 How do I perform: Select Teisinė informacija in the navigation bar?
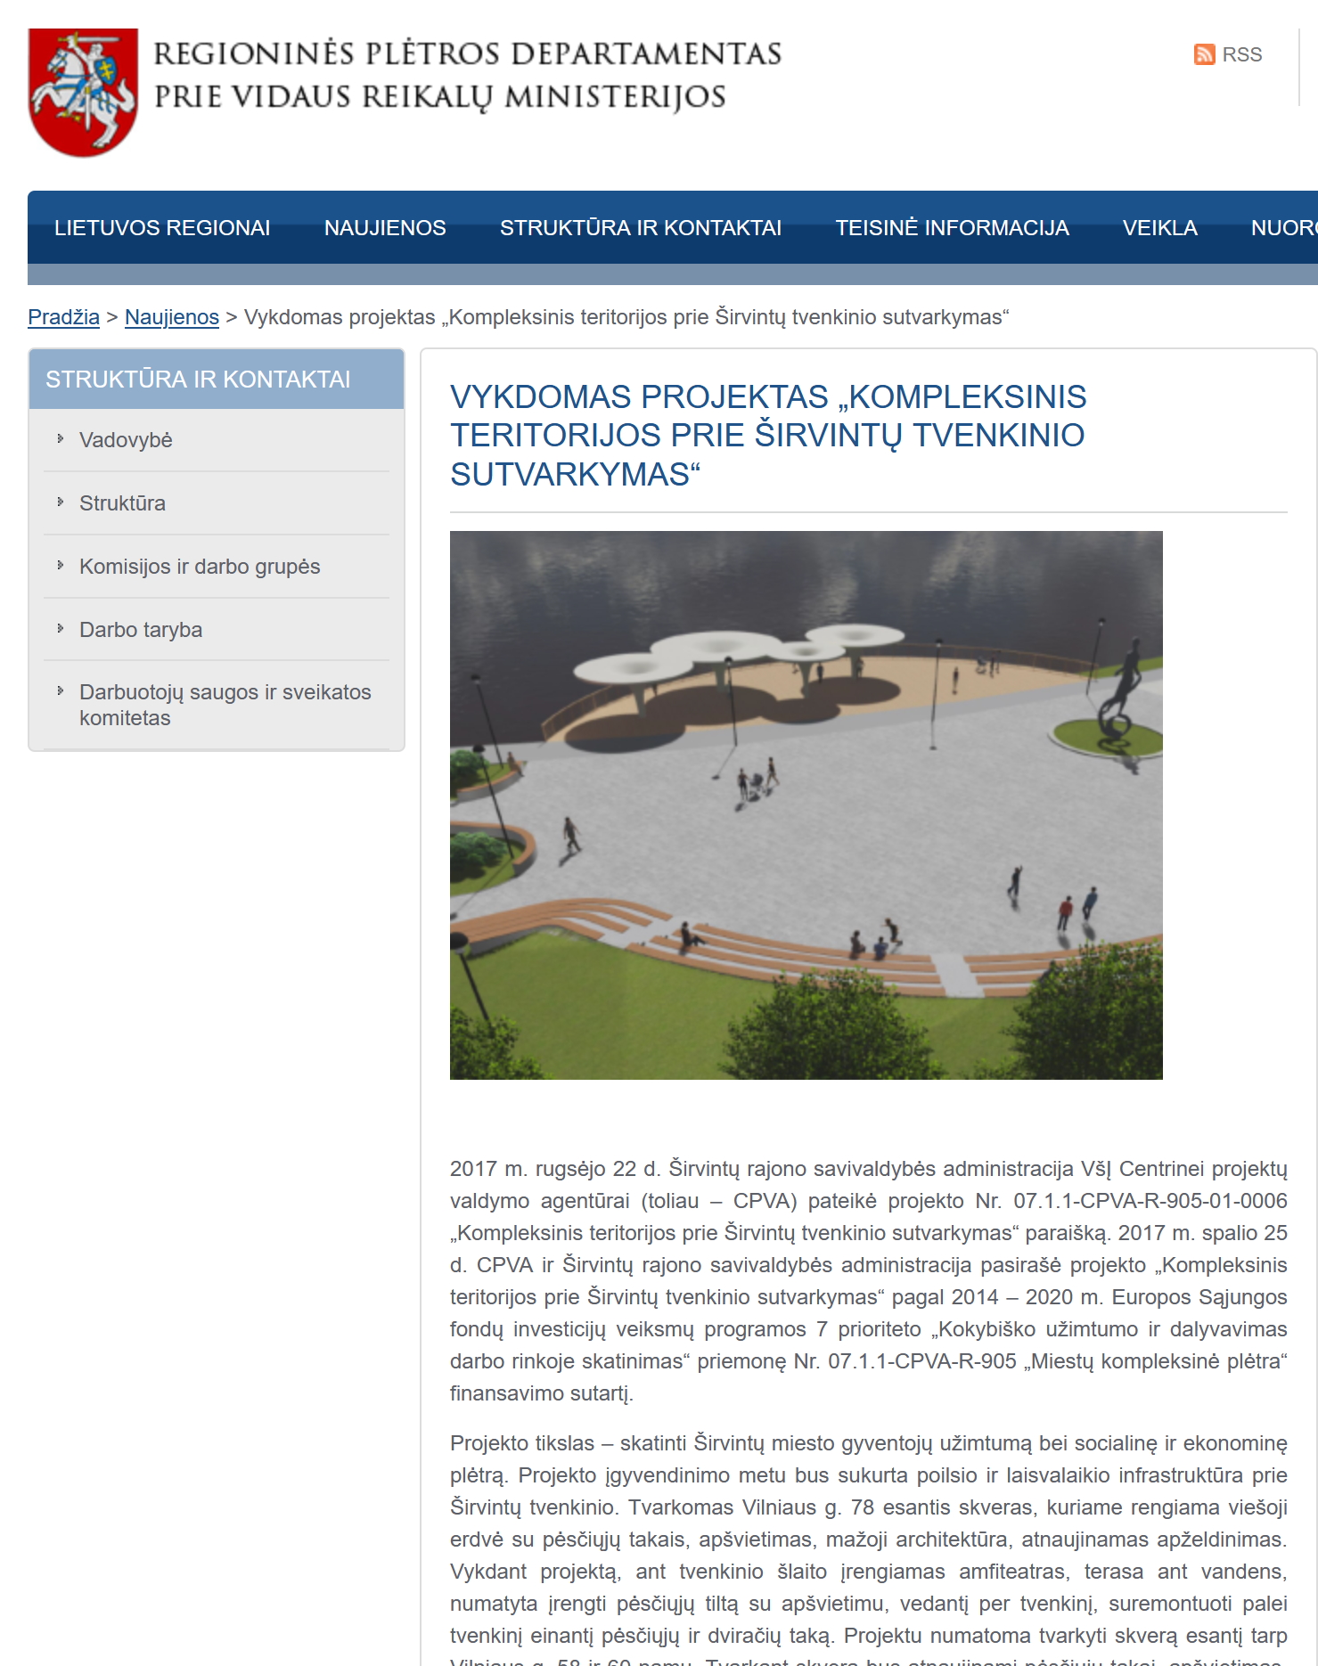pyautogui.click(x=952, y=228)
